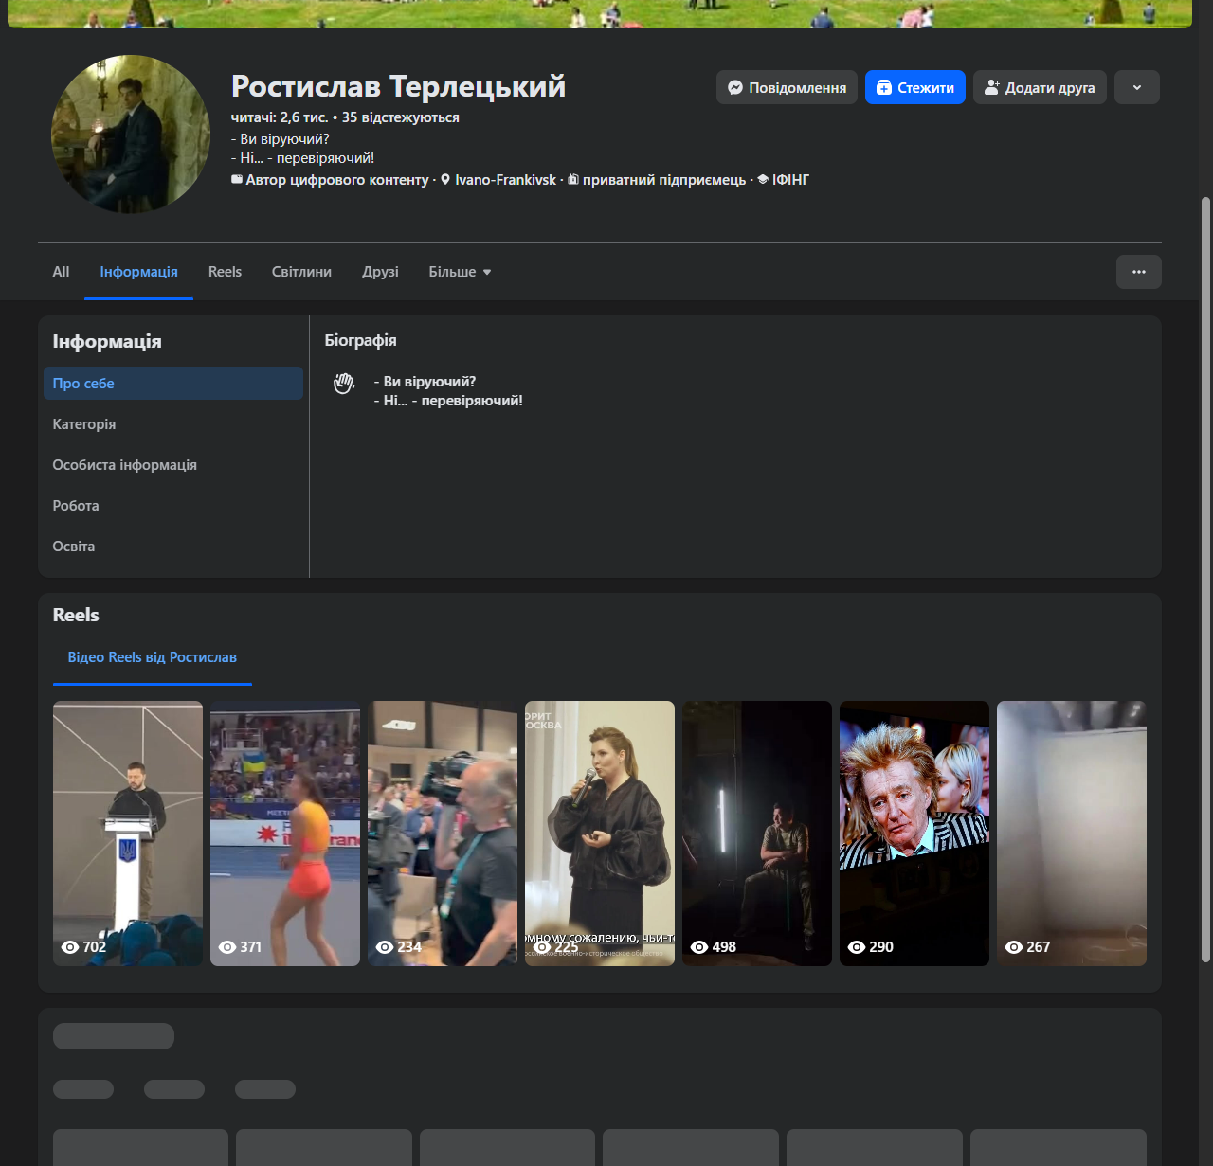Open the Друзі tab
The image size is (1213, 1166).
(x=380, y=272)
